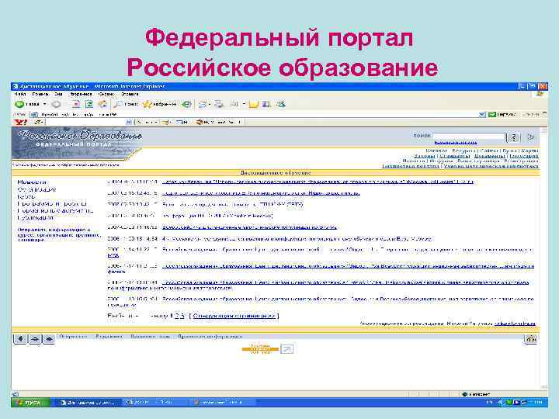Open the Законы link
559x419 pixels.
click(x=424, y=156)
